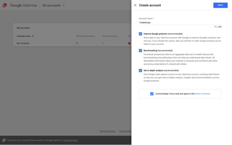Viewport: 232px width, 145px height.
Task: Click Improve Google products label text
Action: tap(163, 34)
